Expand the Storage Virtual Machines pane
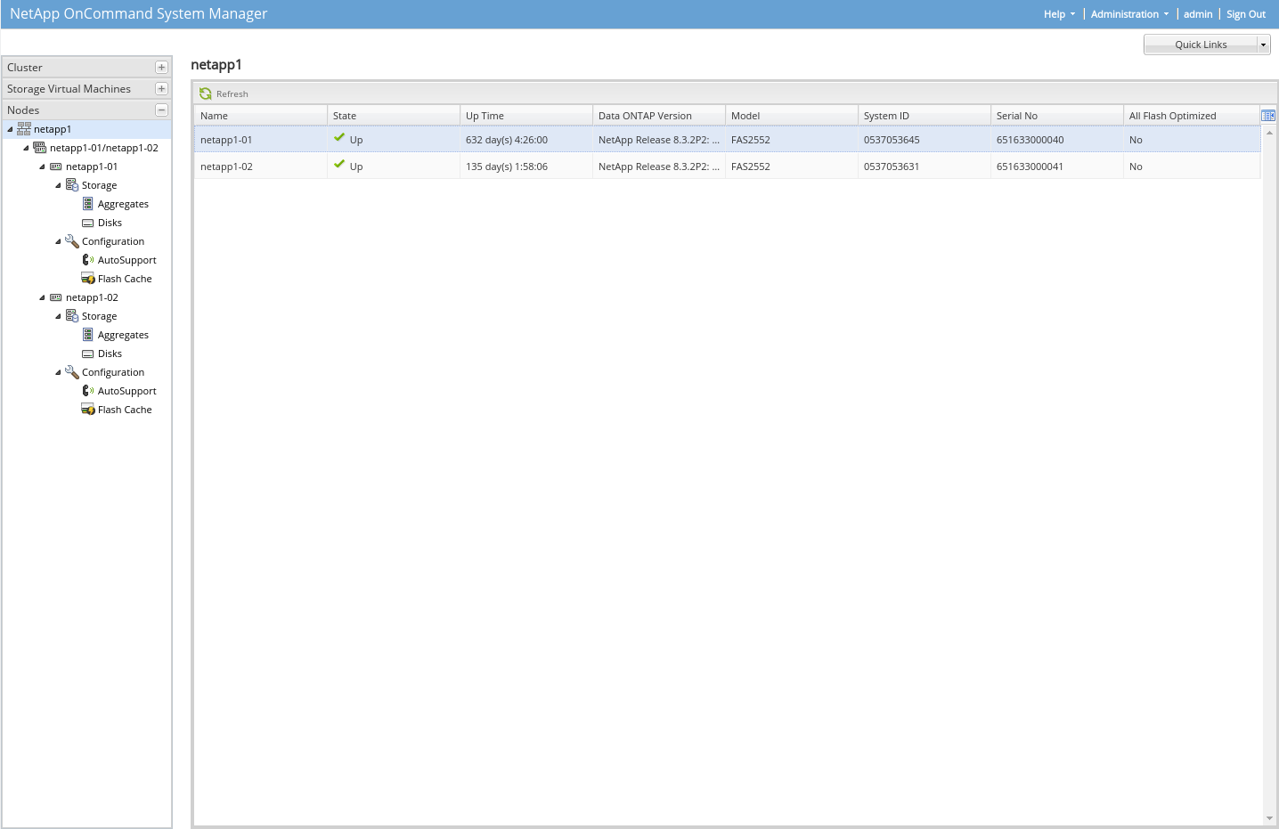The height and width of the screenshot is (829, 1279). [161, 89]
